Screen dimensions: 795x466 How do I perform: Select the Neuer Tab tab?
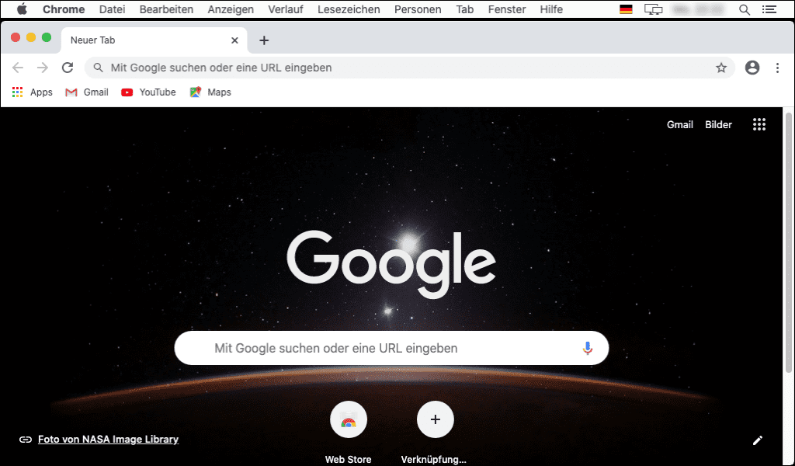click(154, 40)
